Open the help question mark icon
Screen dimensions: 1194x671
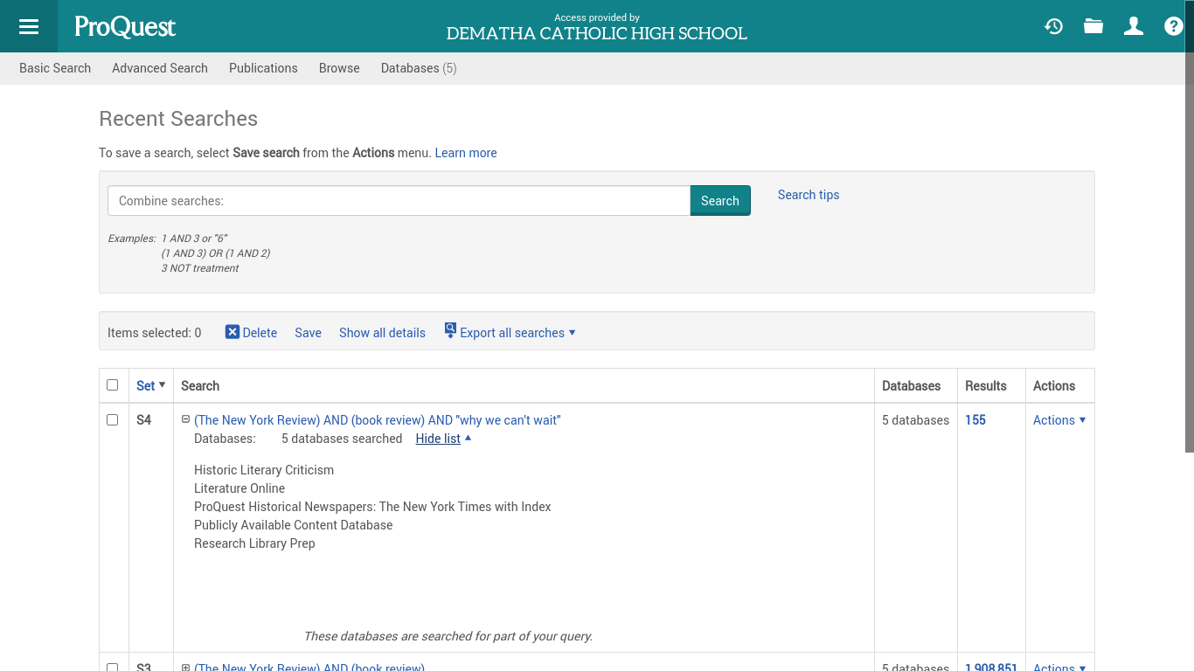click(x=1174, y=26)
